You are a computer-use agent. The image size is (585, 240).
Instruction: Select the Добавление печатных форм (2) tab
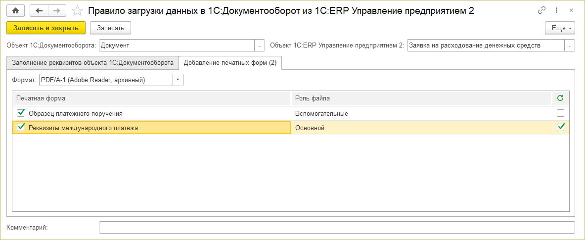230,63
